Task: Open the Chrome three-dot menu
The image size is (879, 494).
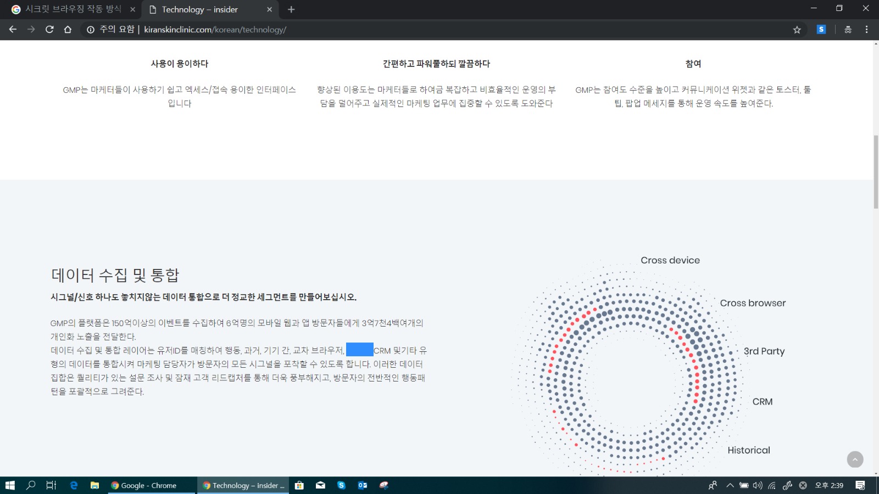Action: click(866, 30)
